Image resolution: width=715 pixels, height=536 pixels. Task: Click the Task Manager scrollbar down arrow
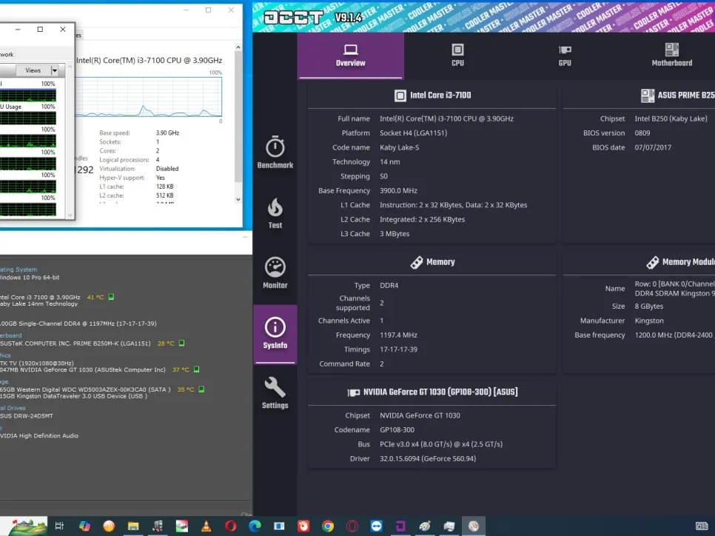tap(238, 199)
